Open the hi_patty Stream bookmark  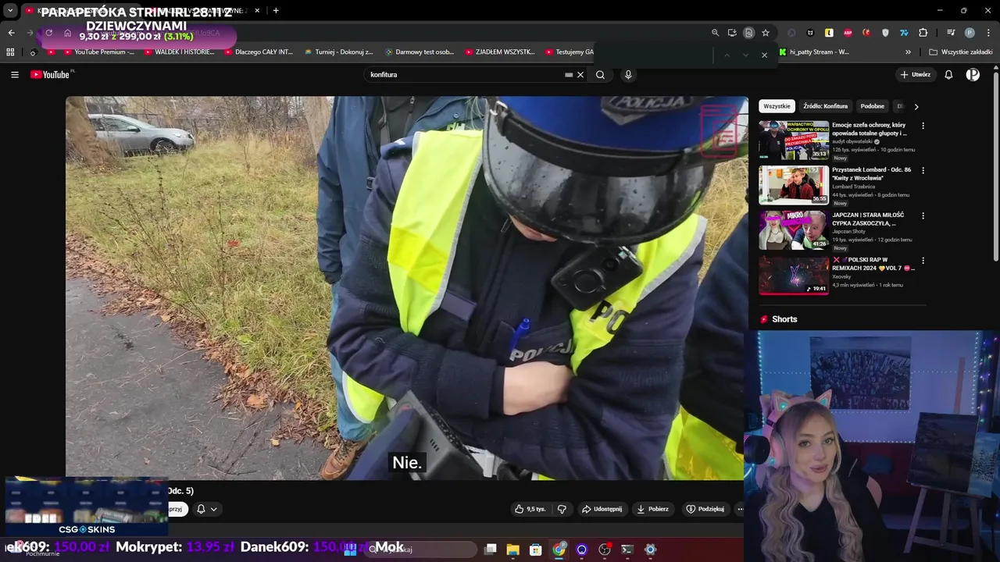coord(814,52)
